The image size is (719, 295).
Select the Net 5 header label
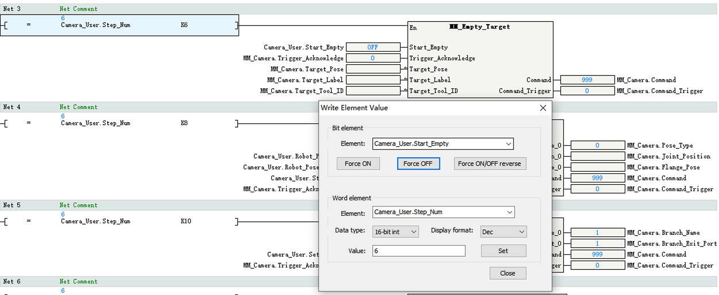[x=12, y=205]
